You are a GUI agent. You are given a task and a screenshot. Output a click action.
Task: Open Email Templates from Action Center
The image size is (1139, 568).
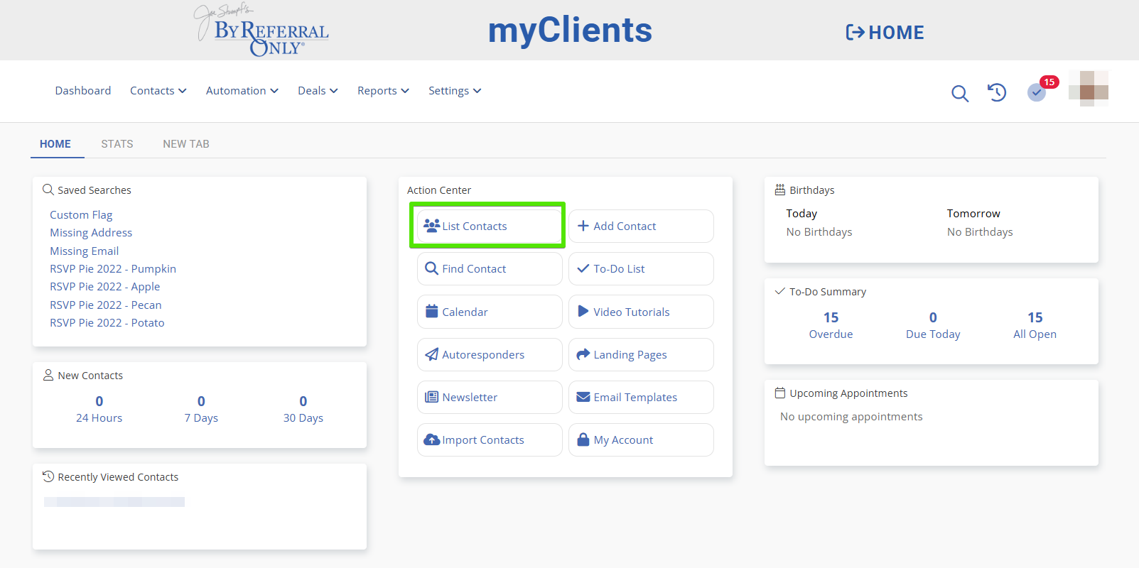point(640,398)
